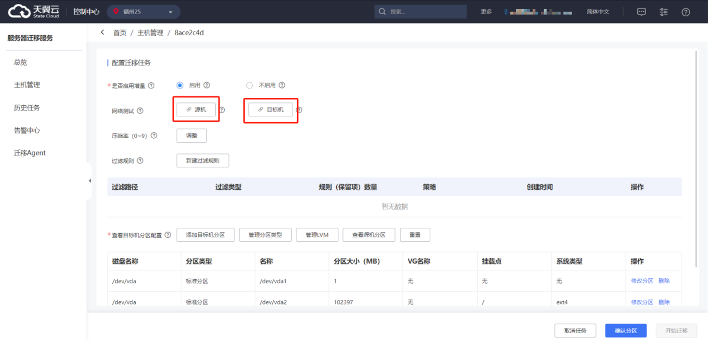Click 管理LVM button
The width and height of the screenshot is (708, 340).
317,235
